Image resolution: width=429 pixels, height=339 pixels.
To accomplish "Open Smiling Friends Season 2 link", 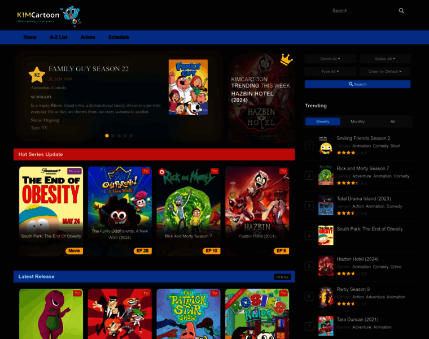I will 364,138.
